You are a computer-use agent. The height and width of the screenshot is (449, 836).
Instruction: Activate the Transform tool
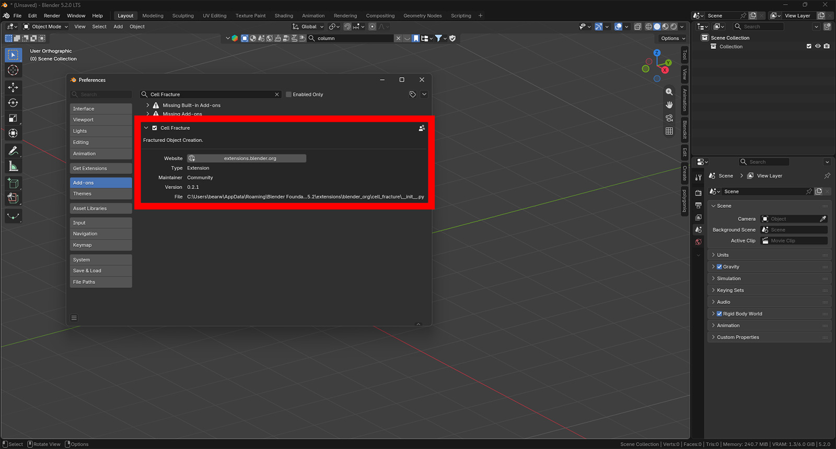pyautogui.click(x=13, y=134)
